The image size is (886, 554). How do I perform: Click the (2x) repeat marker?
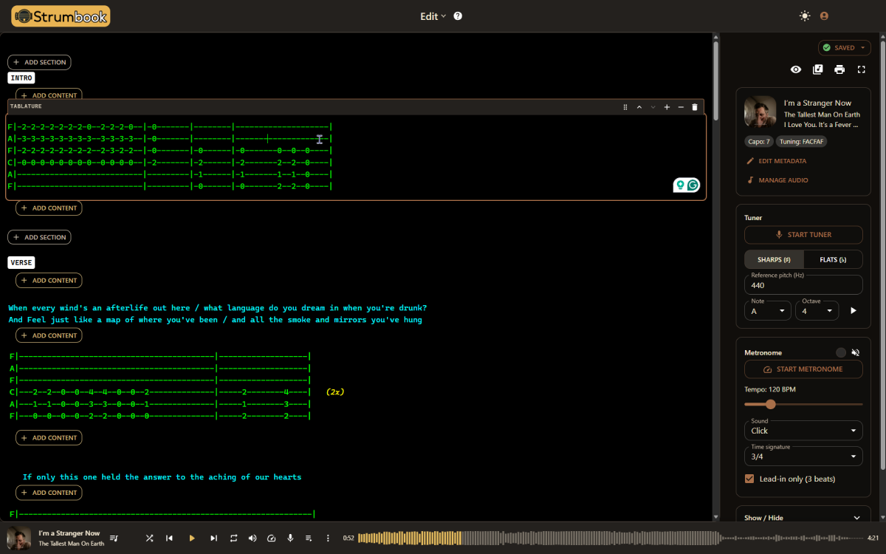point(335,391)
